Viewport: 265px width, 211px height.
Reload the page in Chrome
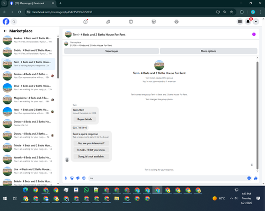pos(20,12)
